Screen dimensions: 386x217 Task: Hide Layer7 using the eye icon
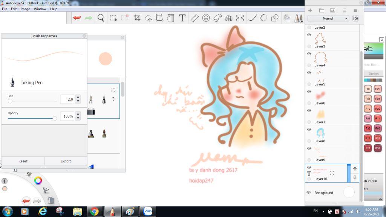(309, 110)
